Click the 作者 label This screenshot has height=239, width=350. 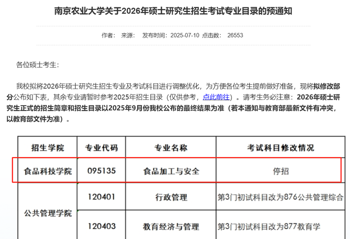click(108, 36)
